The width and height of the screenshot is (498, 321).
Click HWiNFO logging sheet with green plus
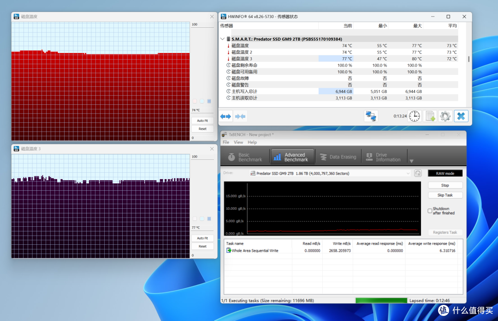pyautogui.click(x=430, y=116)
